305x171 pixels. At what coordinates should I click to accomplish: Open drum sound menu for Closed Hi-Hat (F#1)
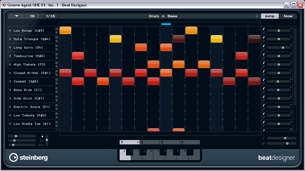pos(32,73)
